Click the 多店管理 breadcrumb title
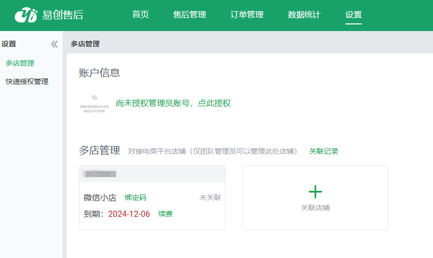The image size is (433, 258). [x=85, y=44]
